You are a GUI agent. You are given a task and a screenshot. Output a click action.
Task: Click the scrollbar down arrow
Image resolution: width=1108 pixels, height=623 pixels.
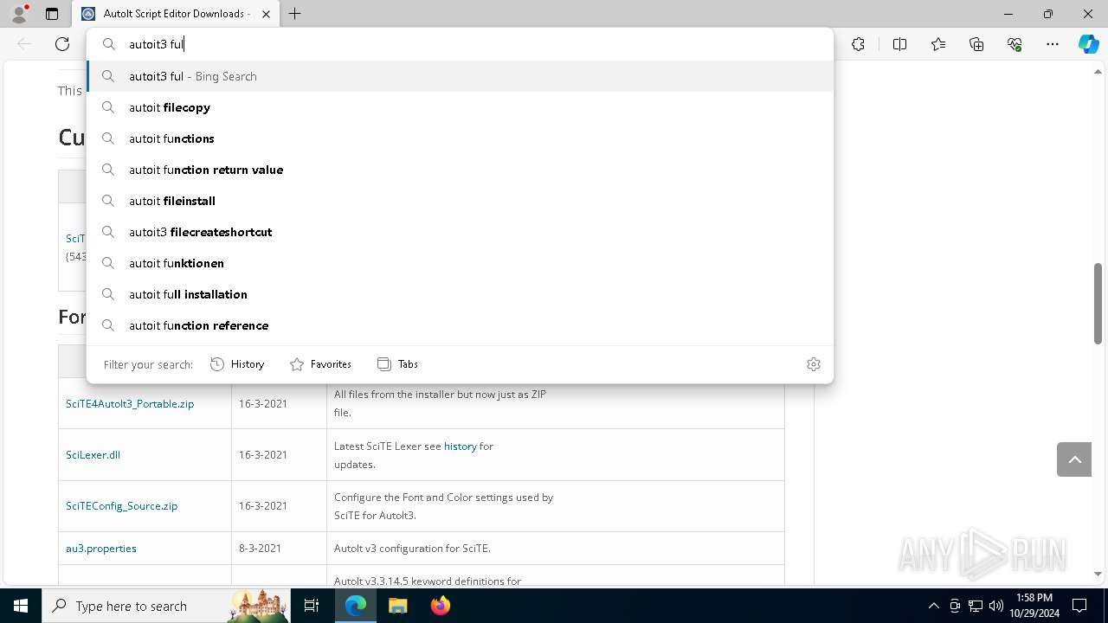pyautogui.click(x=1098, y=574)
